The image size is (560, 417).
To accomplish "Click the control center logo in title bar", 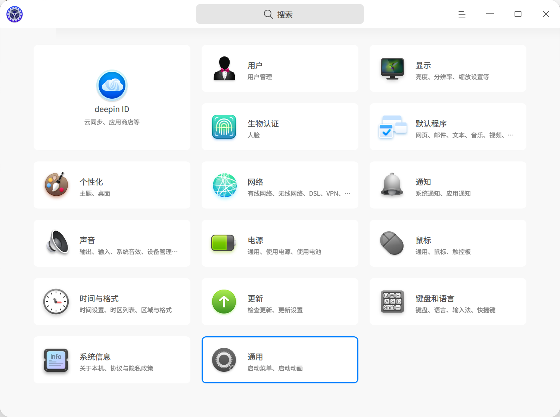I will tap(15, 14).
